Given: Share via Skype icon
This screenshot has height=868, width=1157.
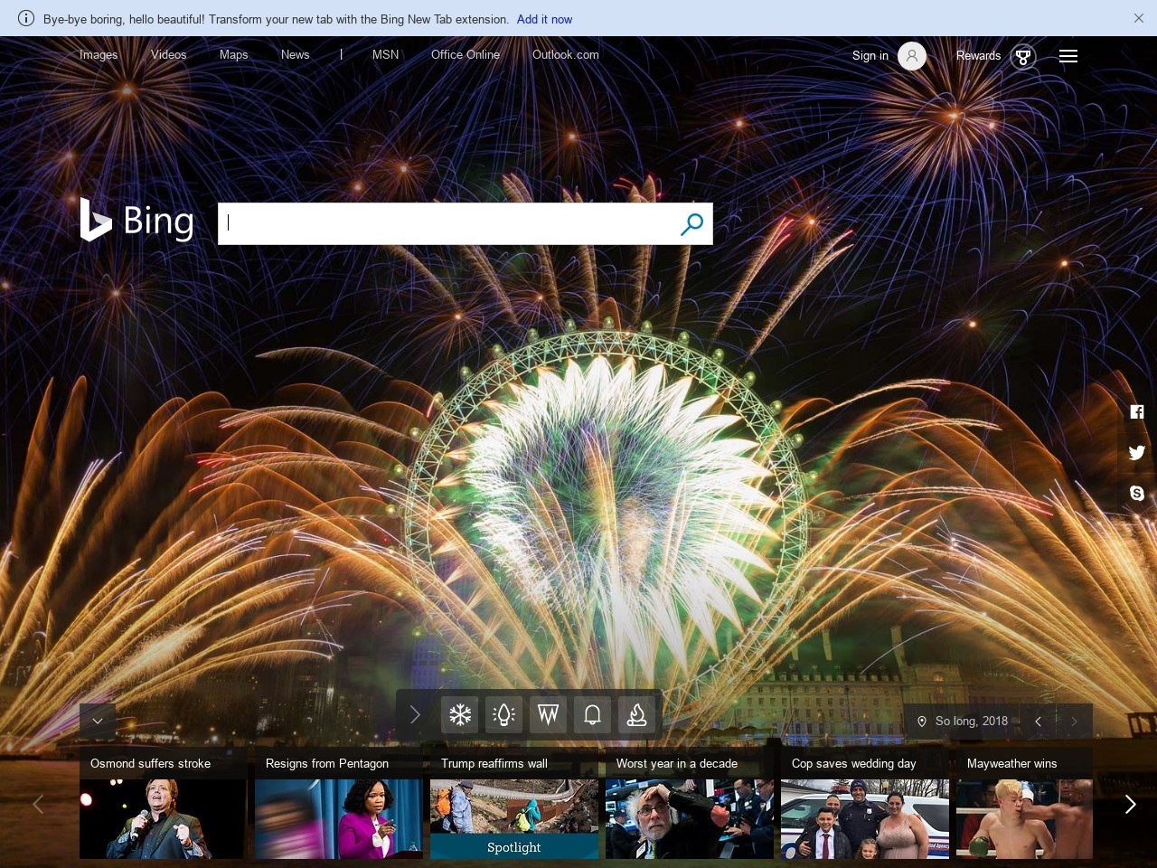Looking at the screenshot, I should (1137, 493).
